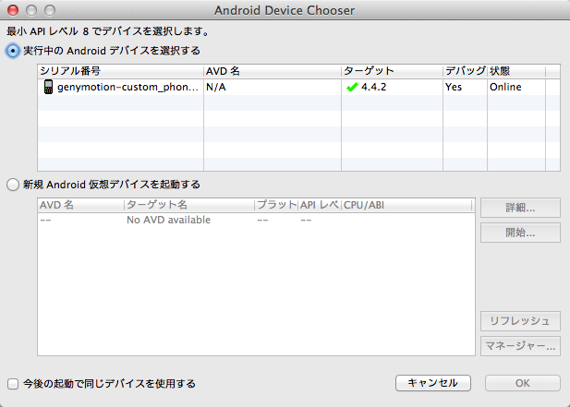The height and width of the screenshot is (407, 570).
Task: Confirm with the OK button
Action: (522, 383)
